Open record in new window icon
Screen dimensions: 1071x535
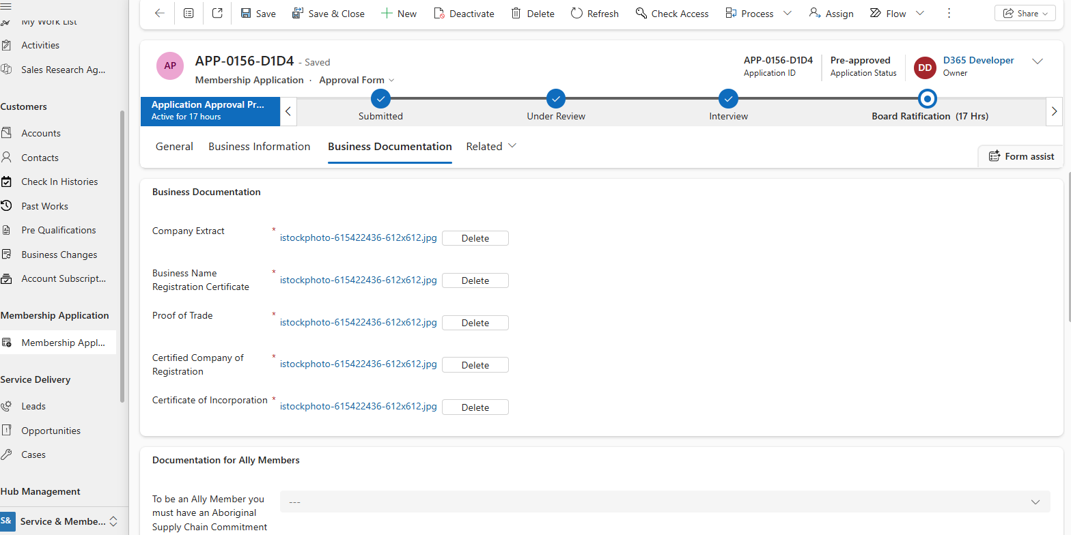coord(217,14)
